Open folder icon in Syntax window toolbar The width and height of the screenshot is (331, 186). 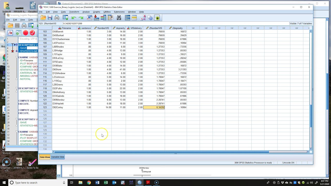(10, 25)
